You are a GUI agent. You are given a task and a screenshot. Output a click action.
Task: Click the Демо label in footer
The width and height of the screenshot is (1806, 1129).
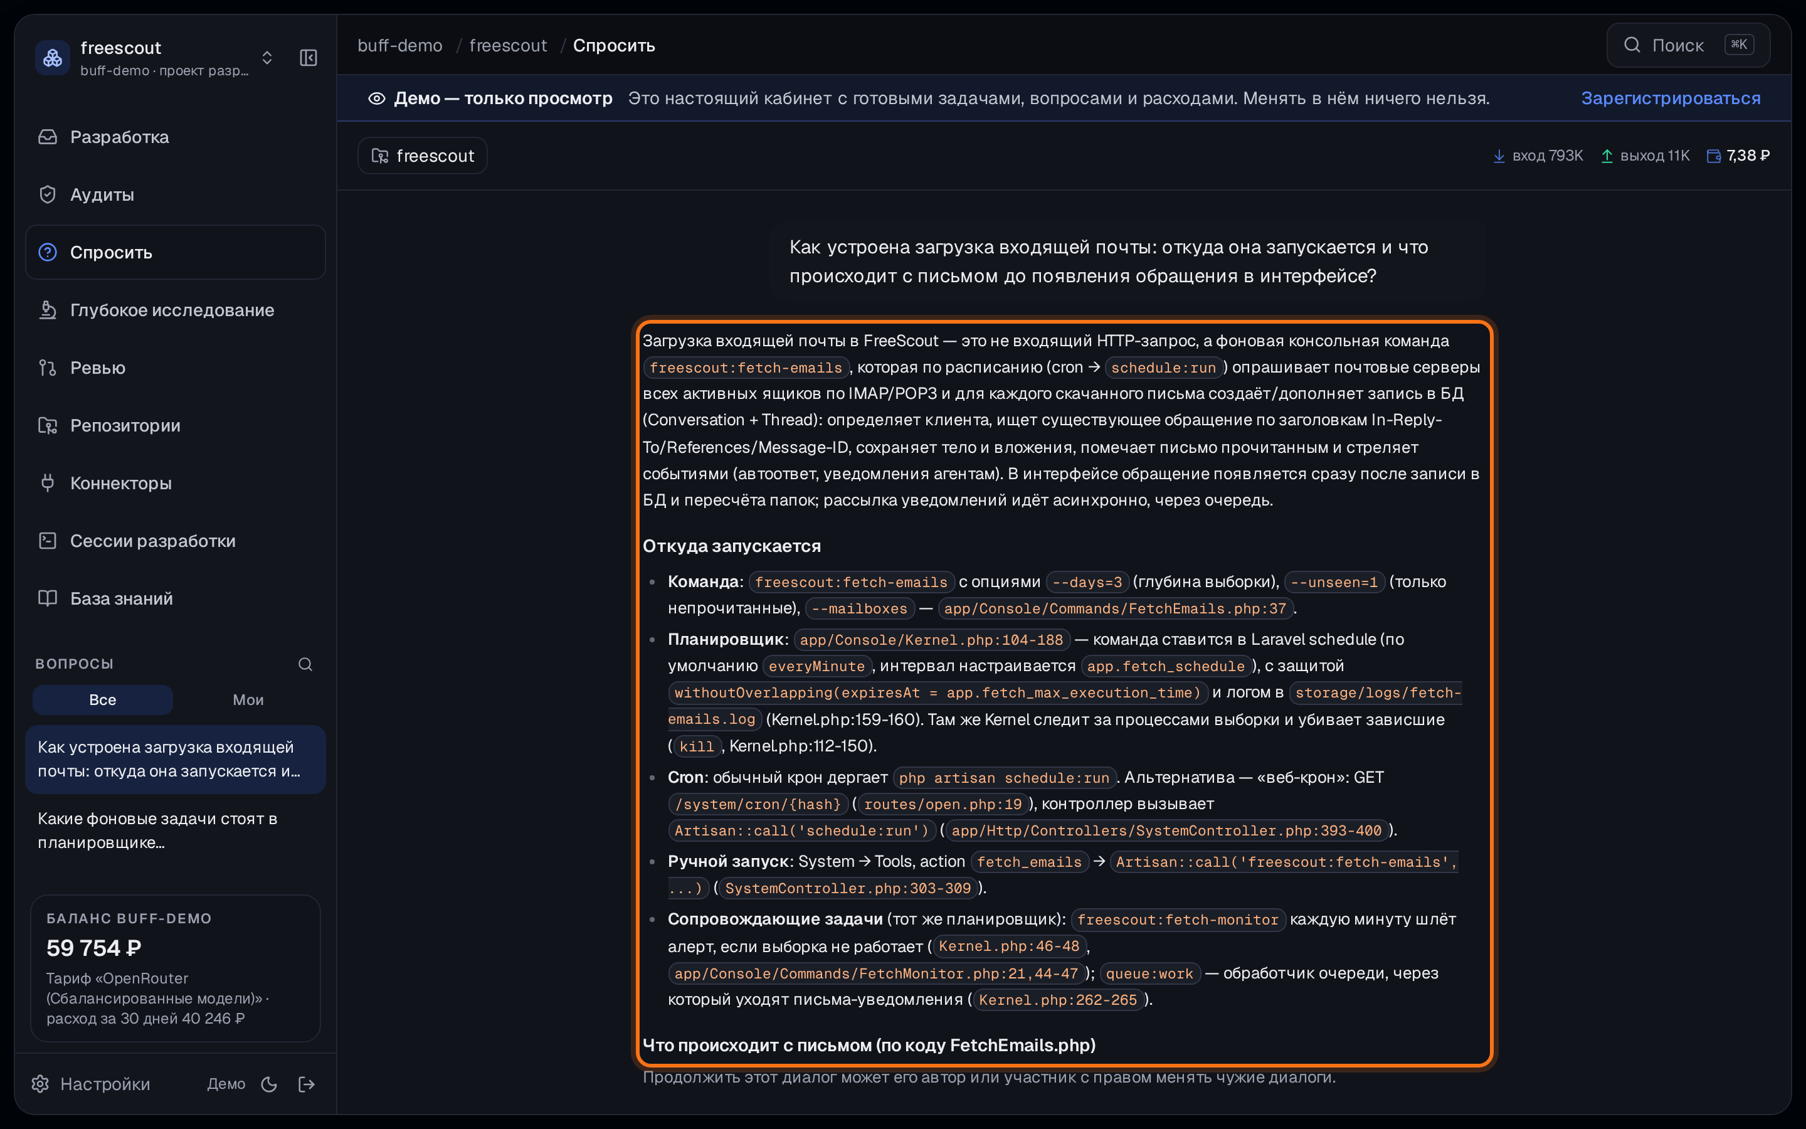pyautogui.click(x=226, y=1083)
